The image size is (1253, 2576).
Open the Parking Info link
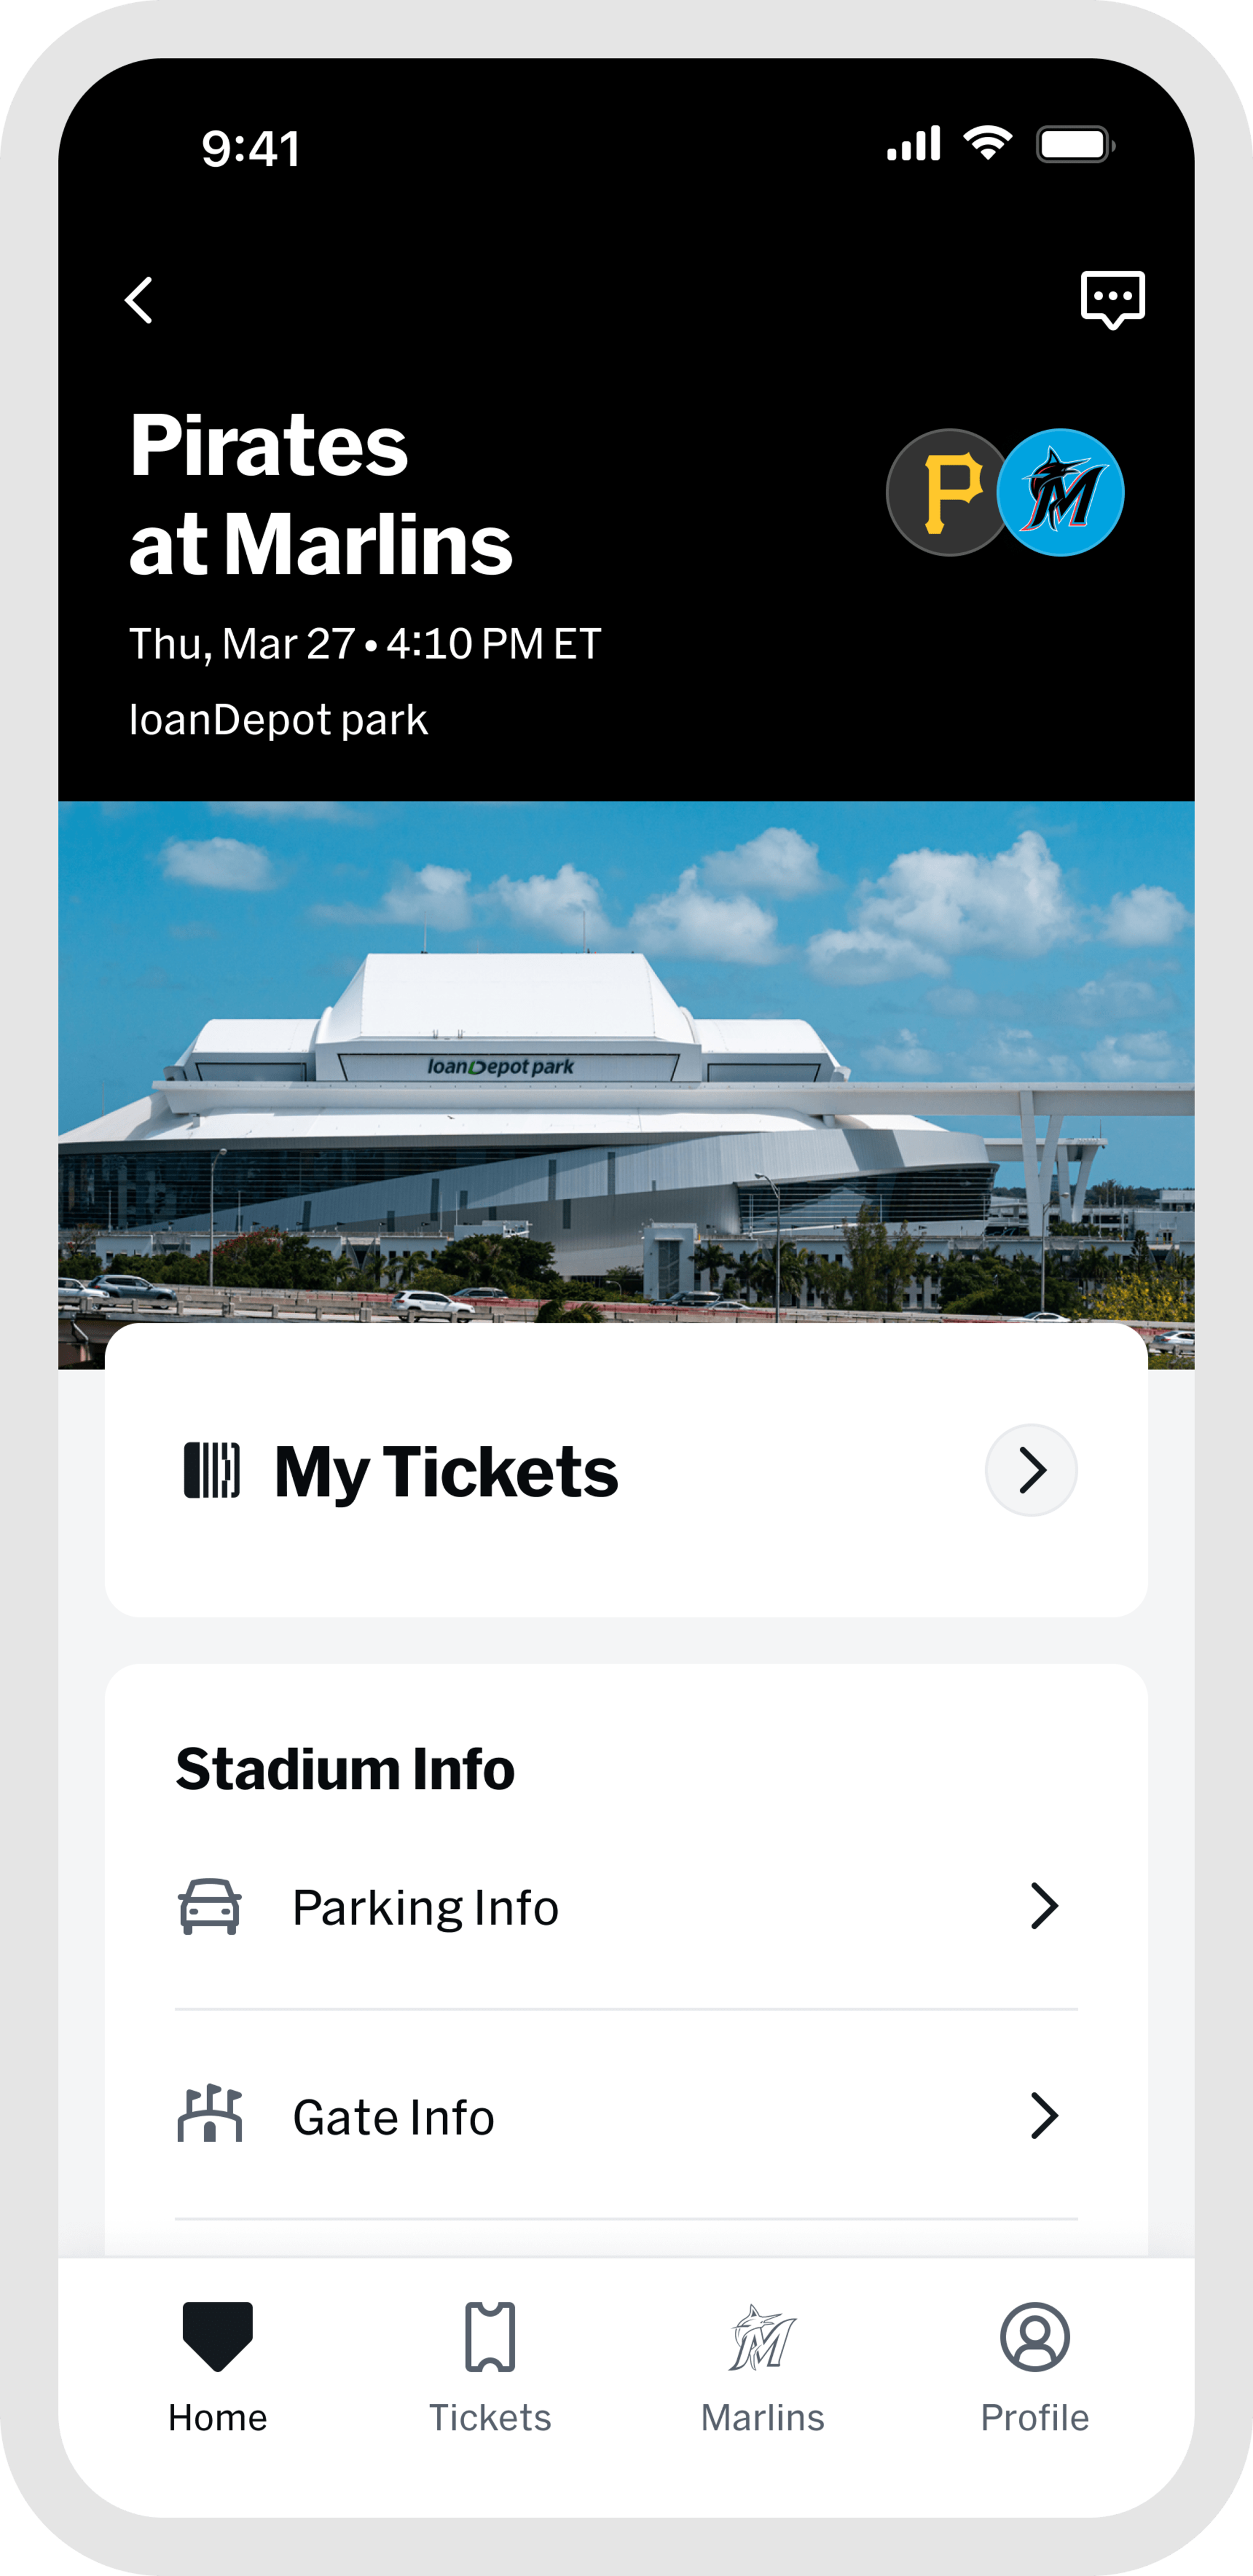point(425,1908)
